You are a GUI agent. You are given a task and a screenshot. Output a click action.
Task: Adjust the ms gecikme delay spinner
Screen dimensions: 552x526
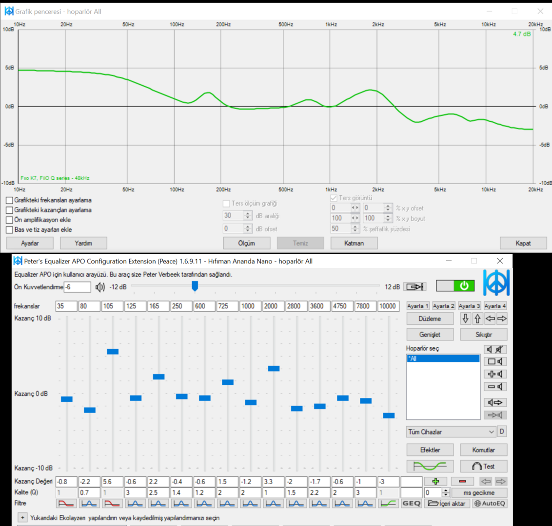(446, 492)
